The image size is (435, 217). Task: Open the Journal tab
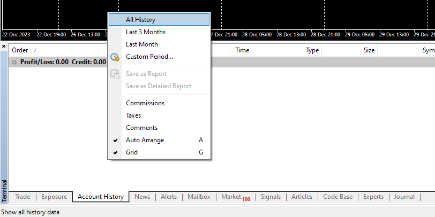point(404,197)
